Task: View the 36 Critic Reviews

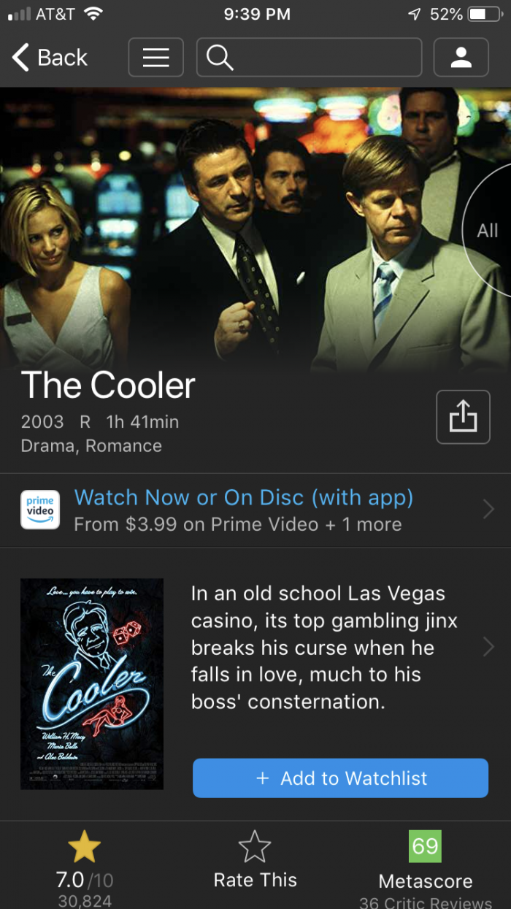Action: point(426,902)
